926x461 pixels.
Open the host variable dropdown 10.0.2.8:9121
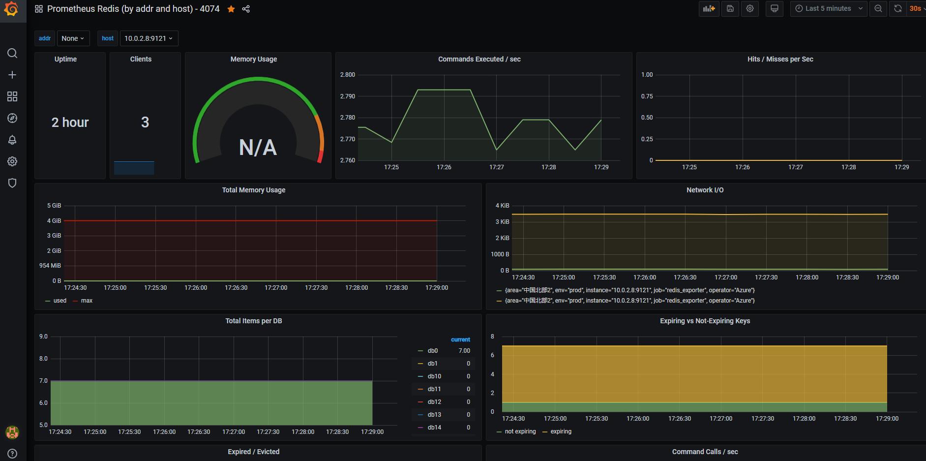[149, 38]
